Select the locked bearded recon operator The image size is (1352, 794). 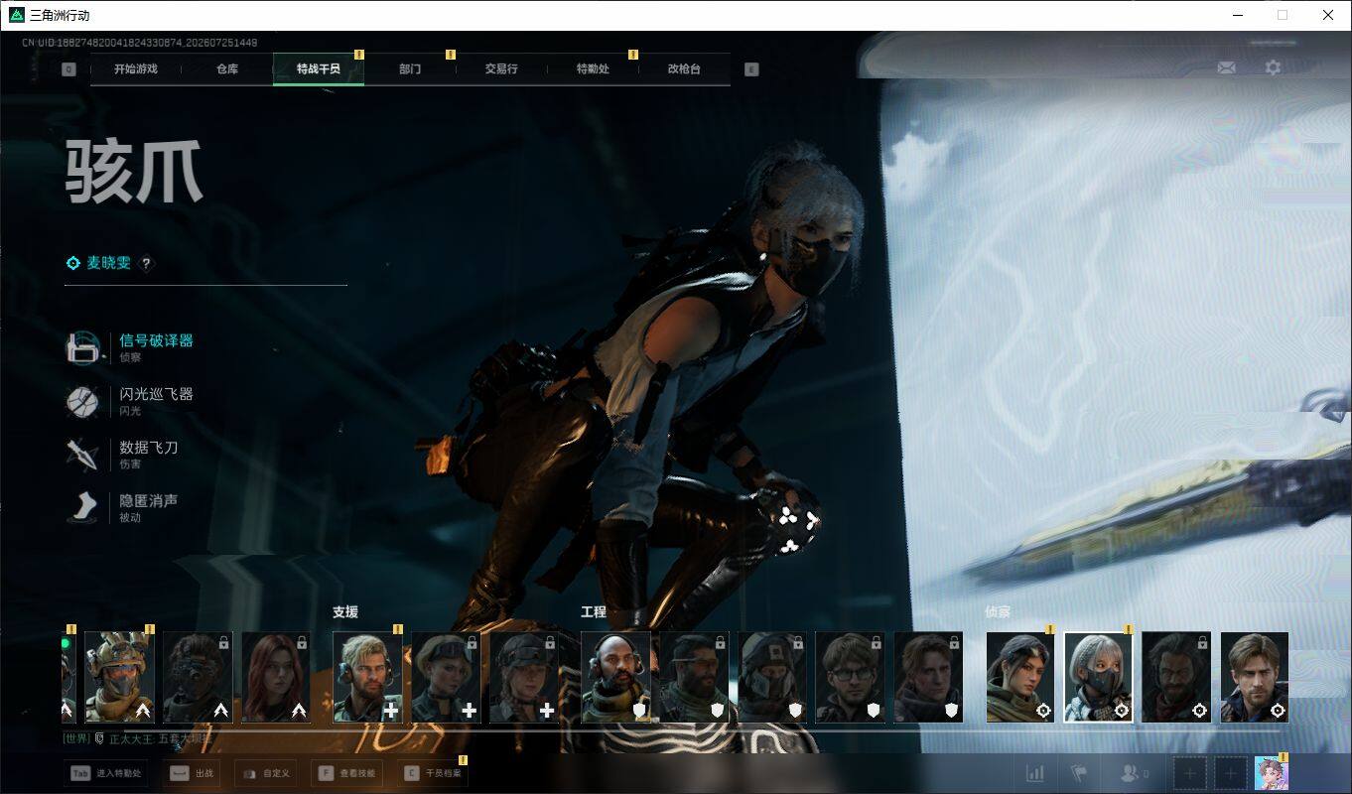[x=1177, y=677]
